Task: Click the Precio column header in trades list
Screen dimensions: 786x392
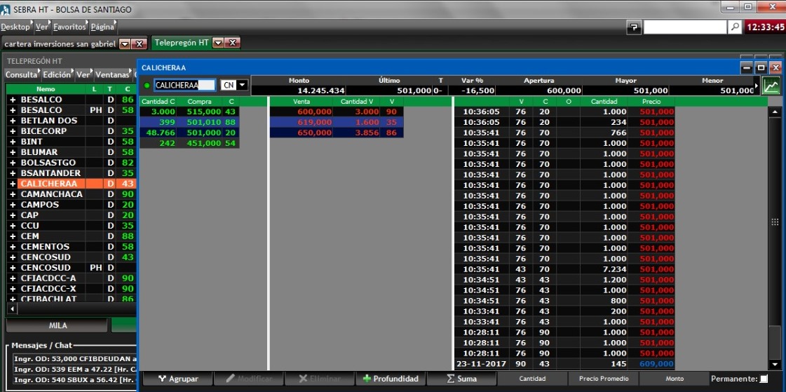Action: pos(651,102)
